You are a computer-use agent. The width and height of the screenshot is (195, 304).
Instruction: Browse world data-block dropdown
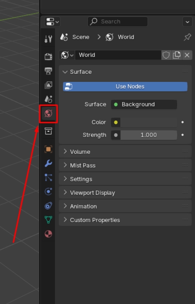click(67, 55)
